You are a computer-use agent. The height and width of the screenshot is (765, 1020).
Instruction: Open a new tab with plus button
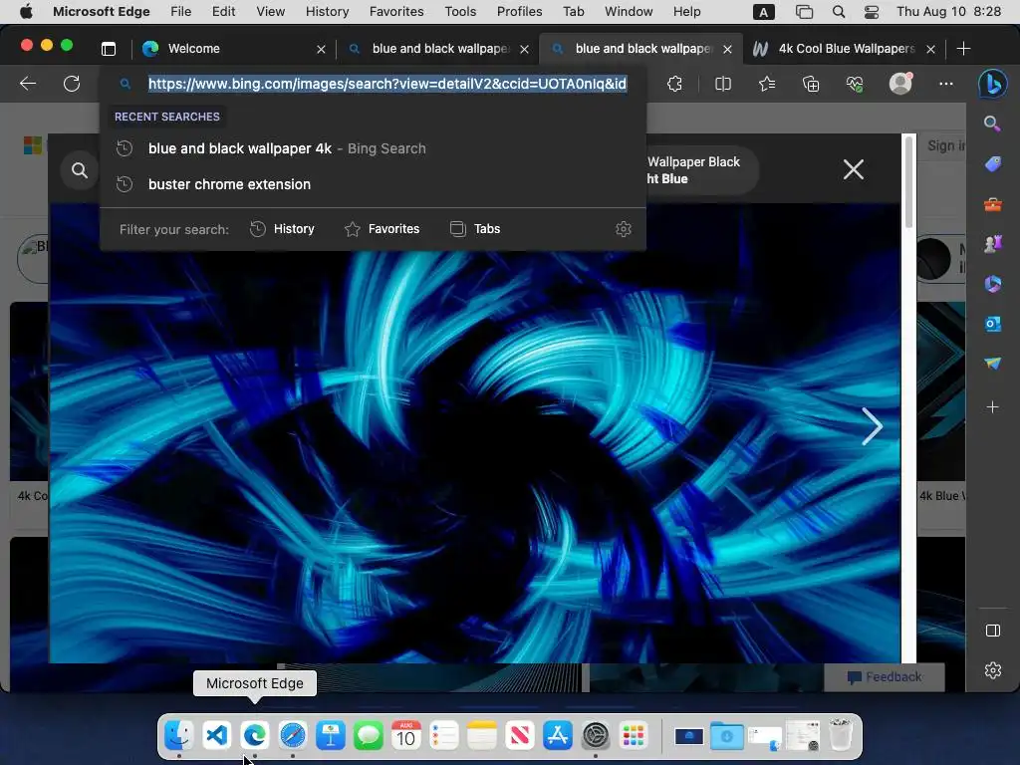pos(963,49)
